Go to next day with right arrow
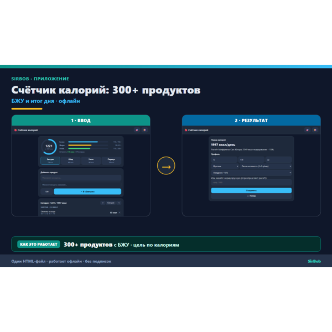This screenshot has height=332, width=332. coord(119,203)
